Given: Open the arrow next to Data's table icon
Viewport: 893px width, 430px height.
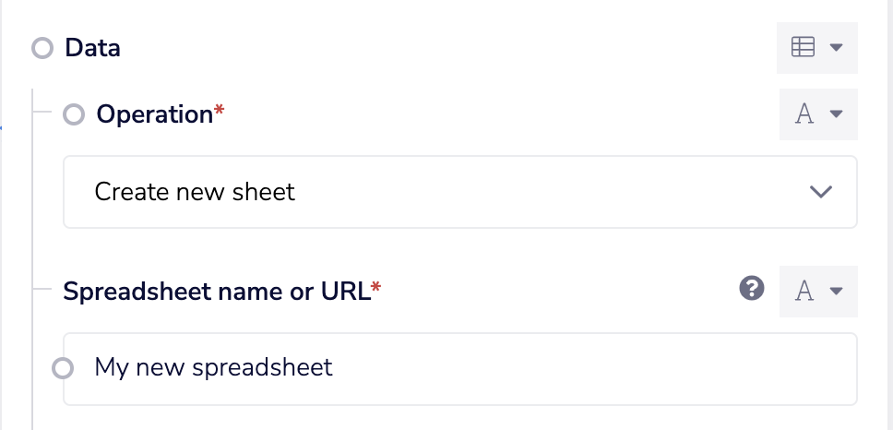Looking at the screenshot, I should coord(837,47).
